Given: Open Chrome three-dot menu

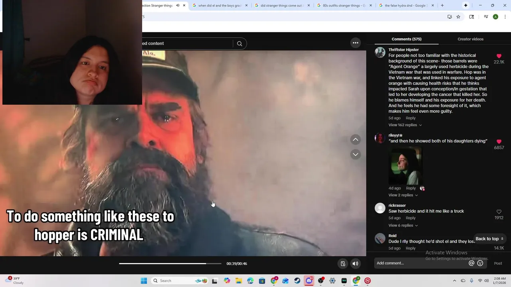Looking at the screenshot, I should [x=505, y=17].
